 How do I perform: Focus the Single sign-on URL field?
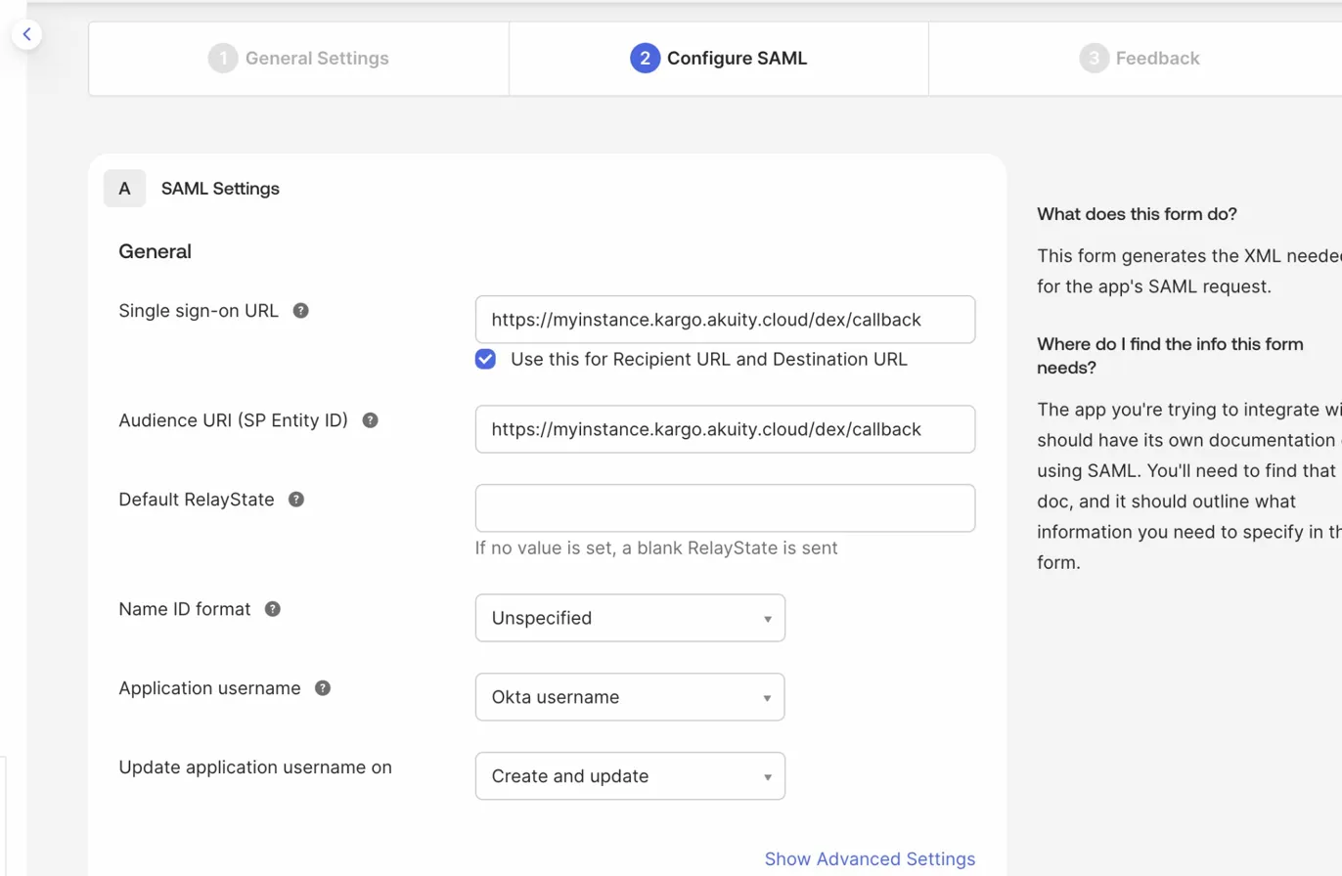click(725, 320)
